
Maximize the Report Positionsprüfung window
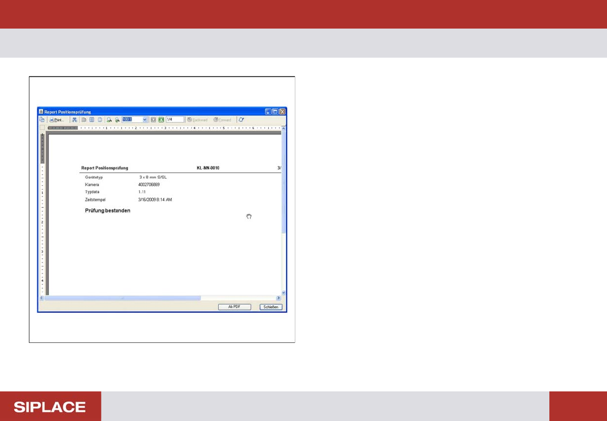tap(275, 112)
